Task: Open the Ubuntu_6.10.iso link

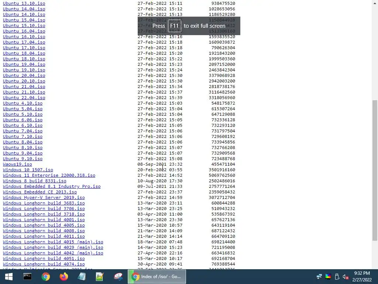Action: (x=23, y=126)
